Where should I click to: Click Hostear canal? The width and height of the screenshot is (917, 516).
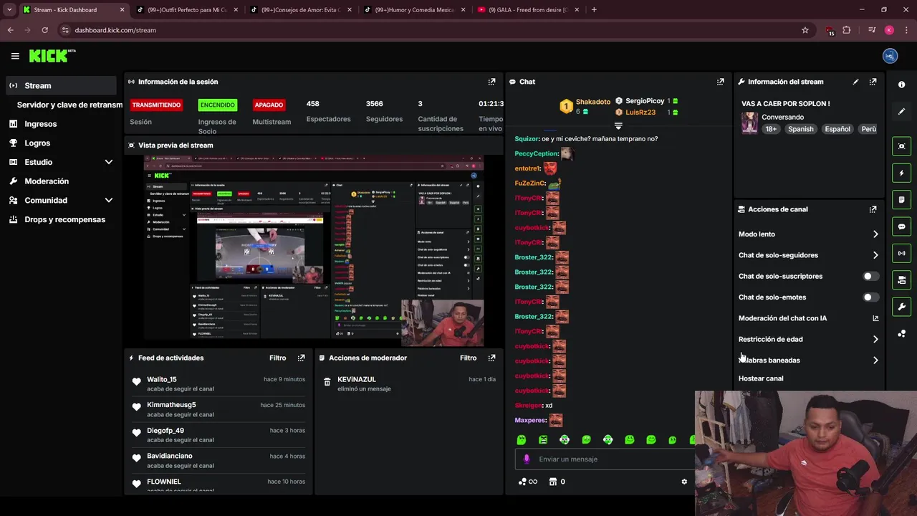click(x=761, y=378)
